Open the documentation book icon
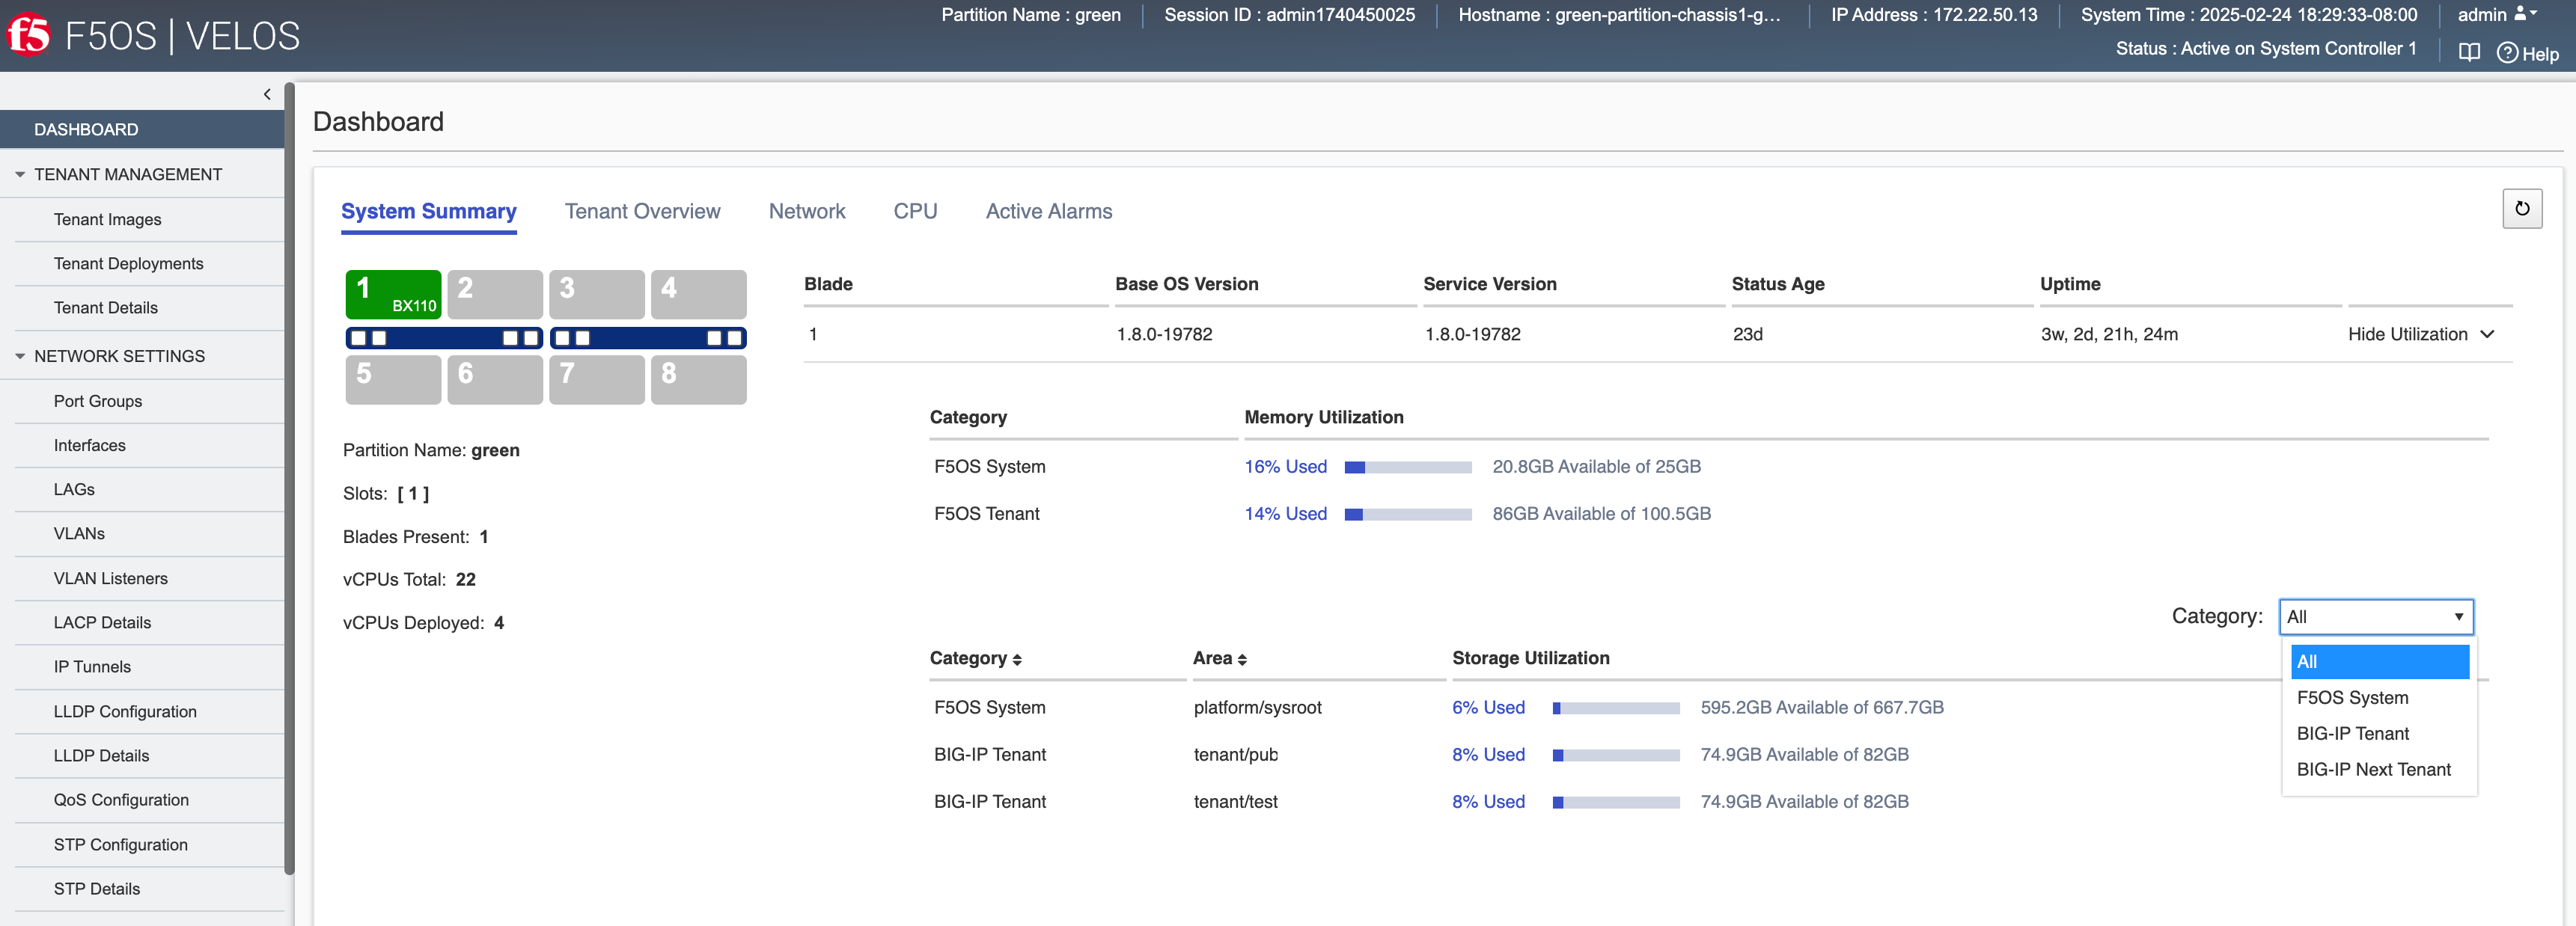This screenshot has height=926, width=2576. click(2469, 52)
